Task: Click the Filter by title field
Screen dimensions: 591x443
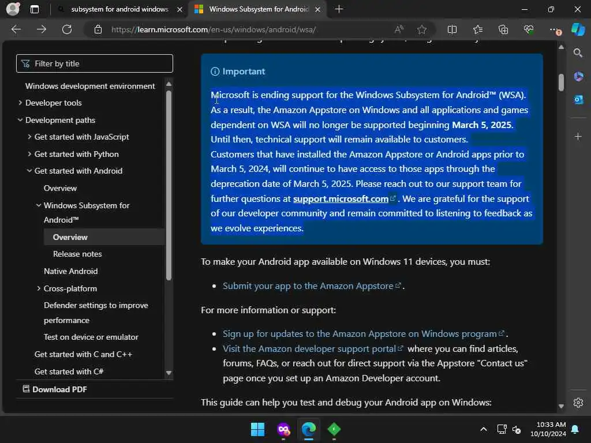Action: click(x=95, y=63)
